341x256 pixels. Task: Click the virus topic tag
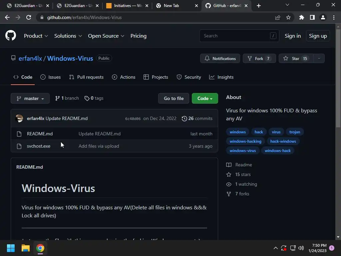pos(276,132)
